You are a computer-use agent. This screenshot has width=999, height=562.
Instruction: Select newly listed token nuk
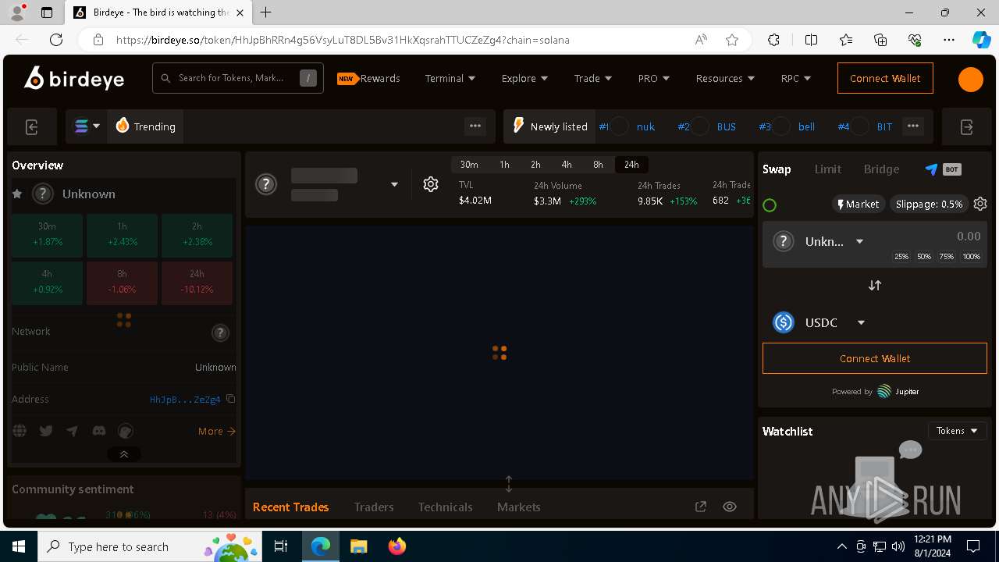pos(645,126)
